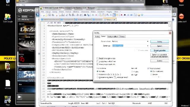
Task: Toggle the highlighted Show all characters icon
Action: tap(114, 15)
